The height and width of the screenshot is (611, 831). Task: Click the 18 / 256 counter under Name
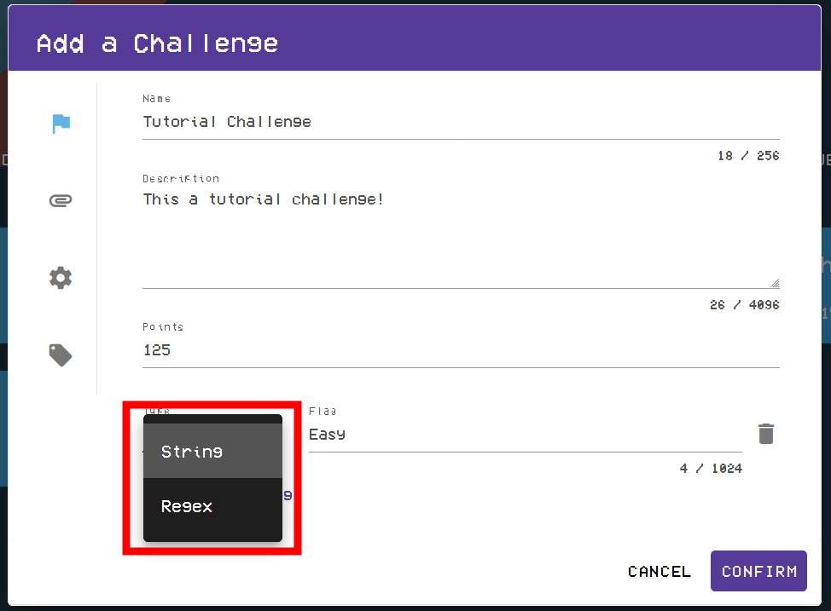[747, 156]
